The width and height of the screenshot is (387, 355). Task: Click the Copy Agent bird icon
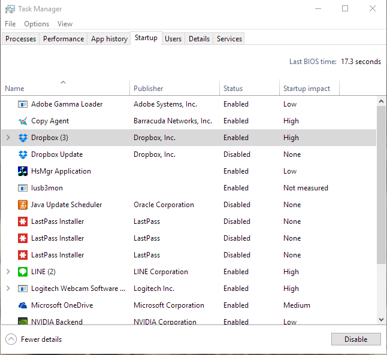click(x=23, y=121)
